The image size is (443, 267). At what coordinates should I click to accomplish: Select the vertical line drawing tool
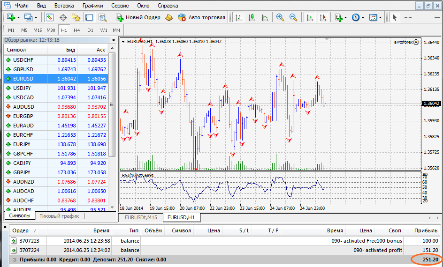coord(424,17)
